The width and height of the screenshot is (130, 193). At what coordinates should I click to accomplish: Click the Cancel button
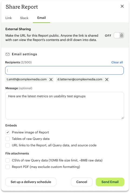82,182
